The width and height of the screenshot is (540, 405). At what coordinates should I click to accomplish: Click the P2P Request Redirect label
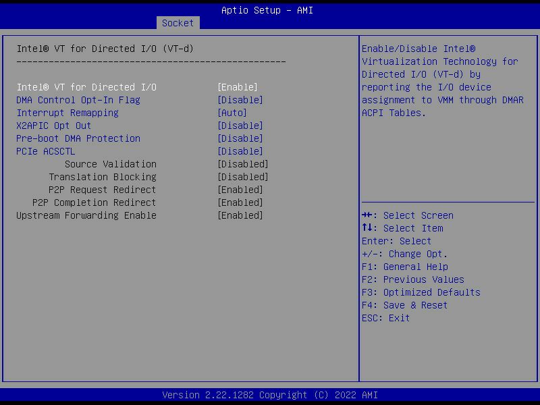pyautogui.click(x=103, y=190)
